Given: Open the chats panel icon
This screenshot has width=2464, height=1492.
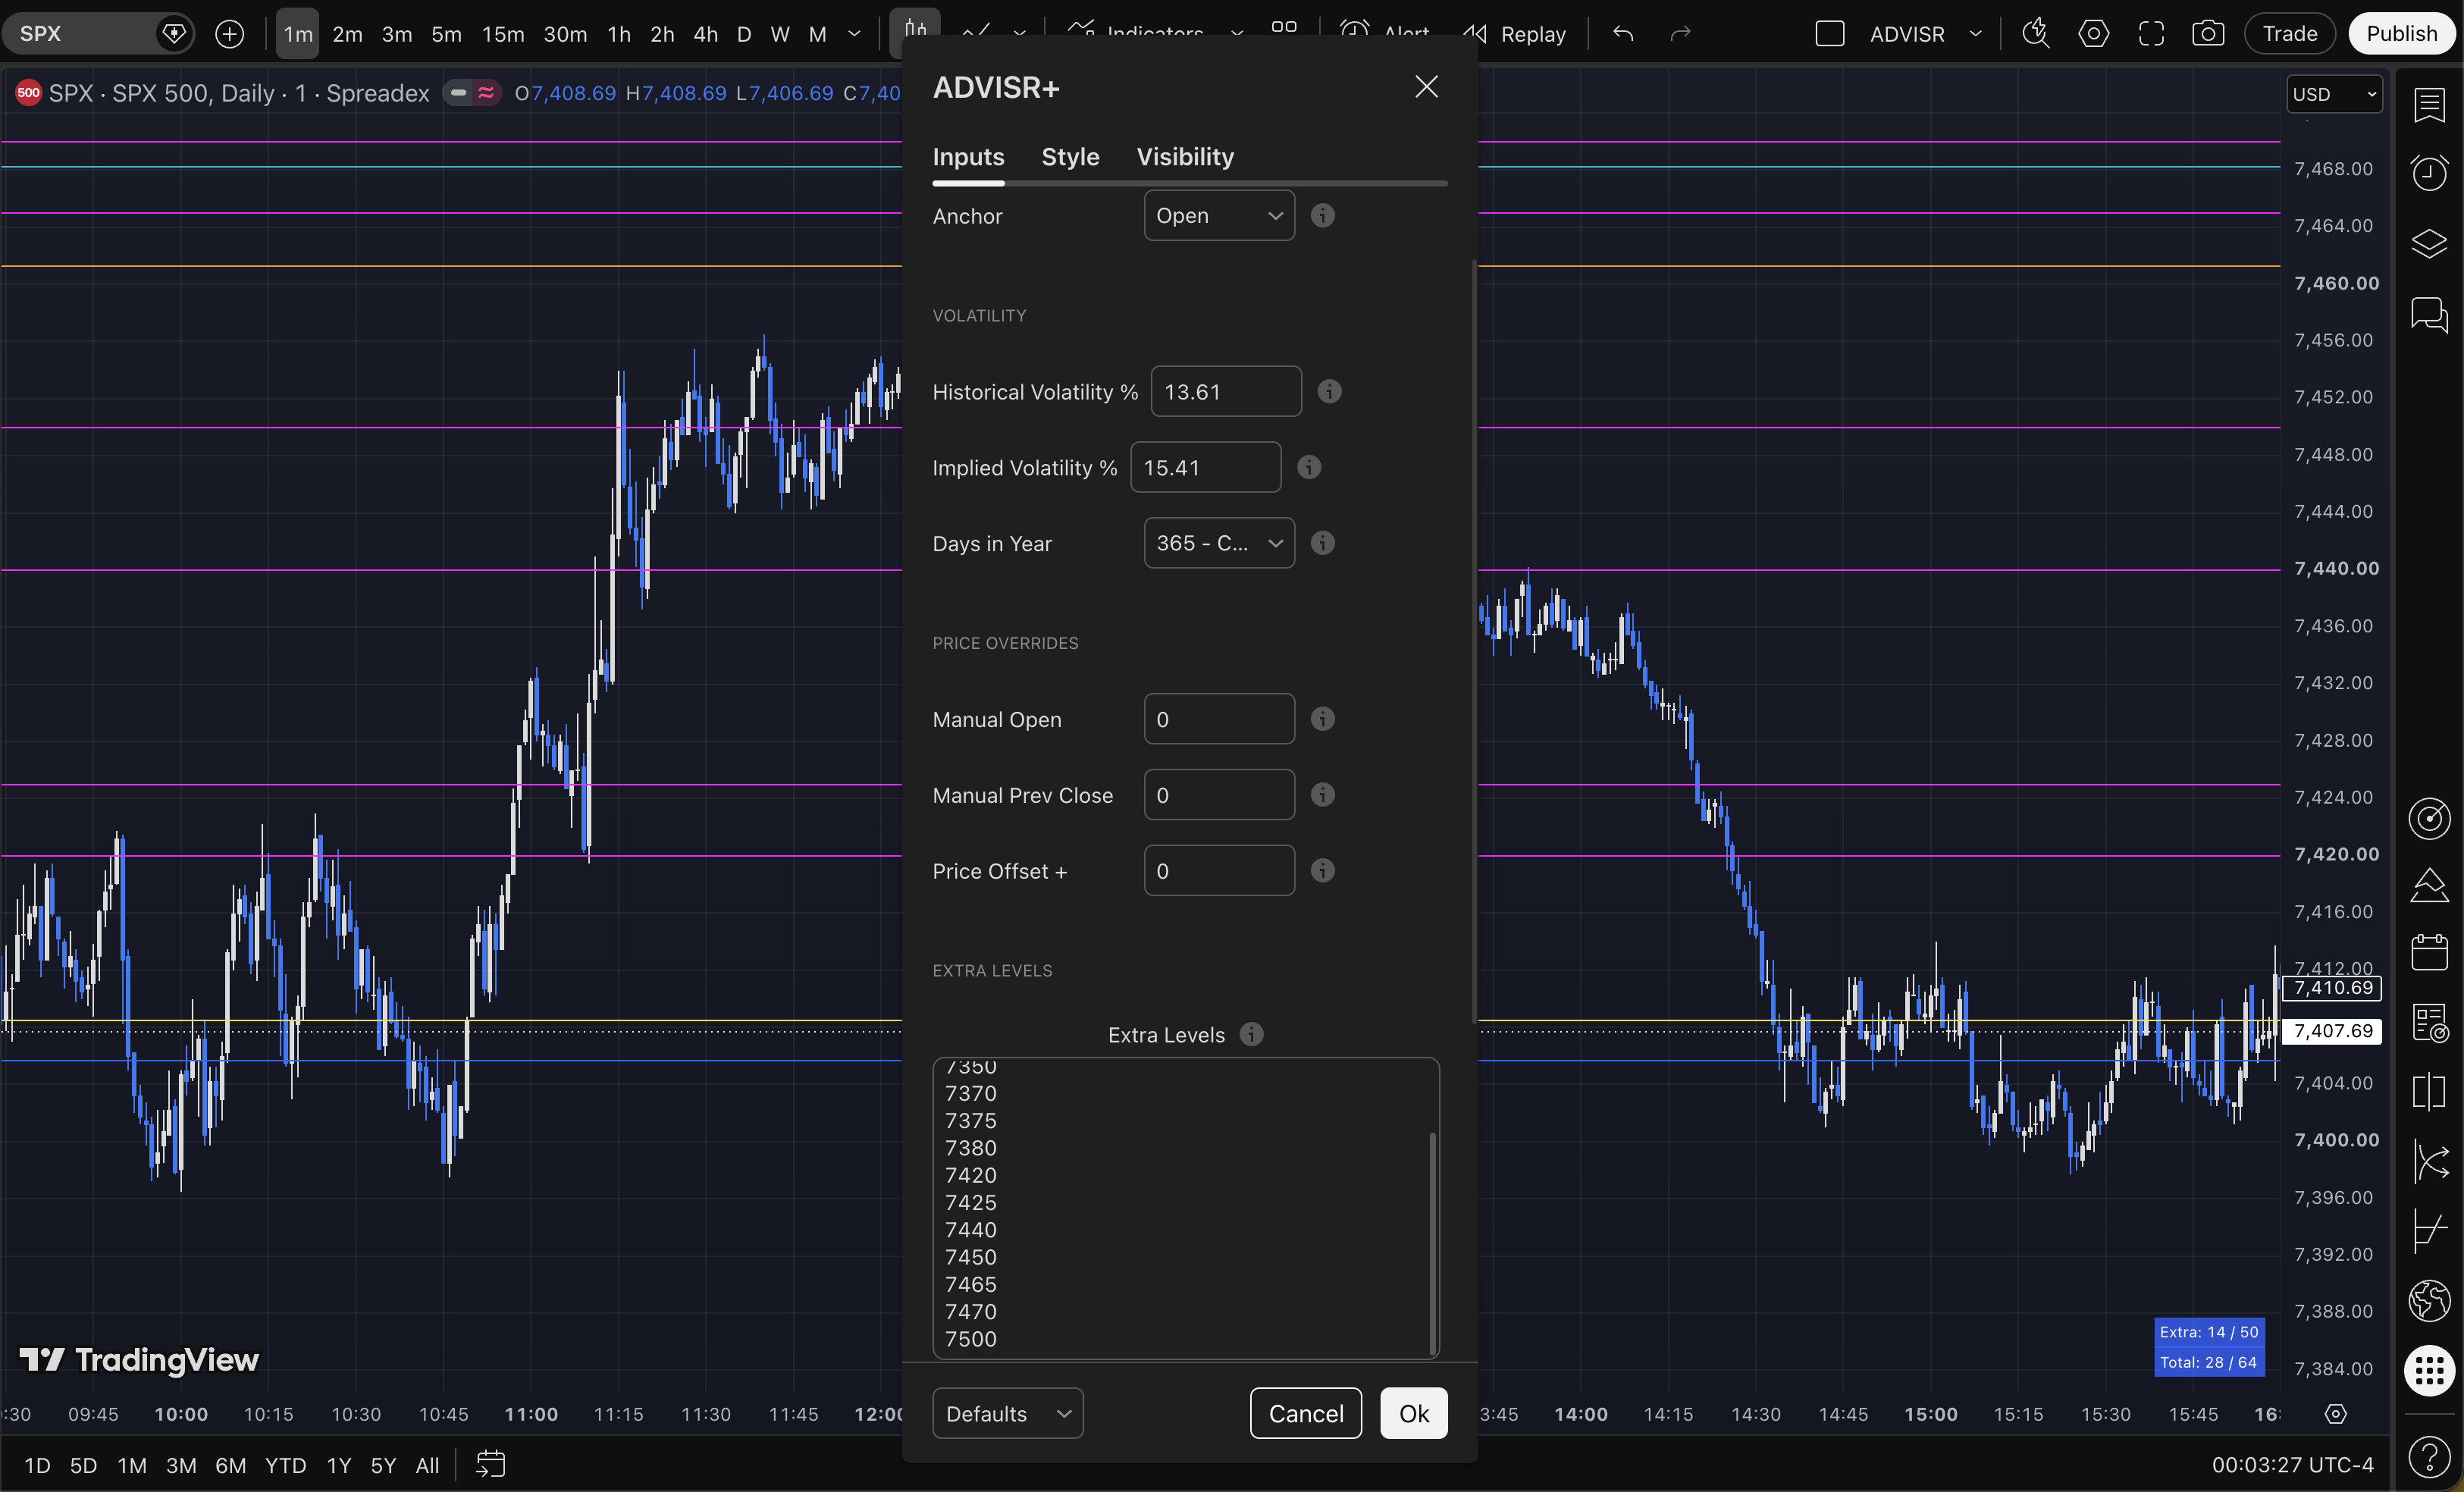Looking at the screenshot, I should click(2429, 315).
